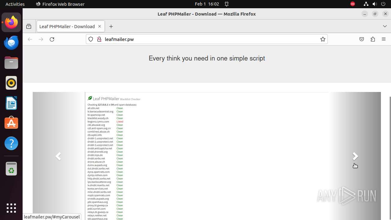Open Firefox Web Browser app menu

[x=60, y=4]
